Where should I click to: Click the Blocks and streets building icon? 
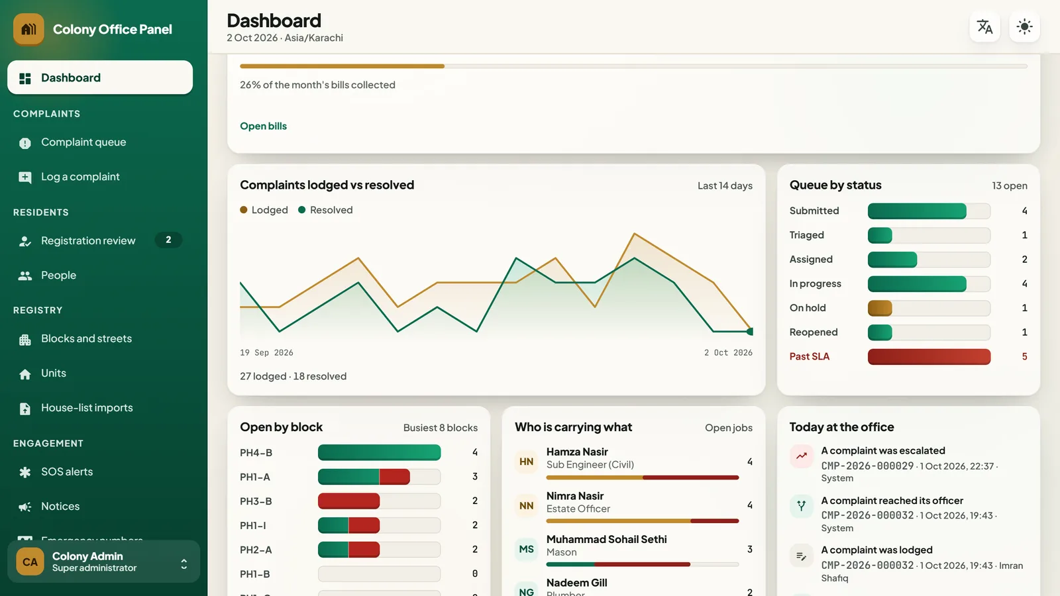click(25, 340)
